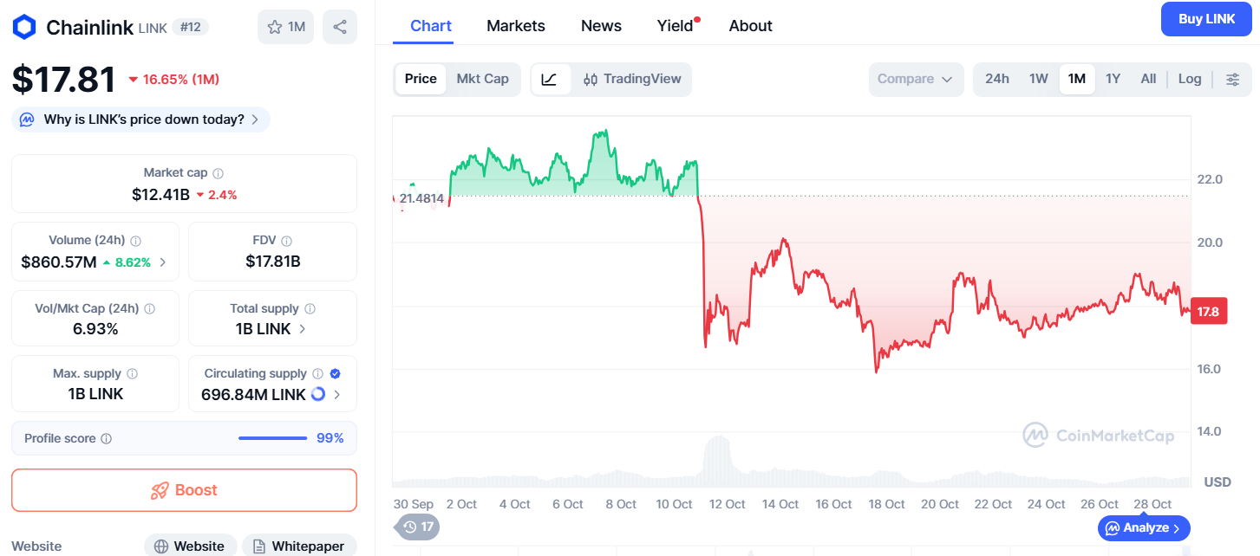Switch chart view to Mkt Cap
Viewport: 1260px width, 556px height.
pos(483,79)
